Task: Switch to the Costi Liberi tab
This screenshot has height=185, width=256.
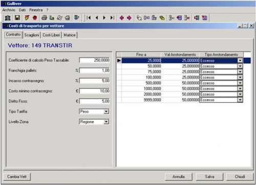Action: click(x=51, y=35)
